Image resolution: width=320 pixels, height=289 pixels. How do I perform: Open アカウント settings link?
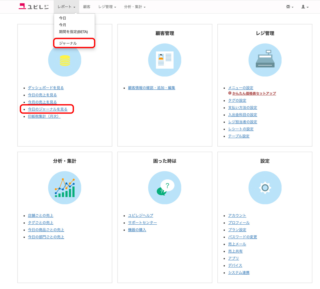point(237,215)
